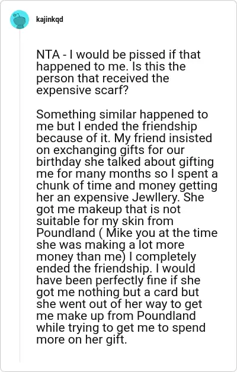Click the word "suitable" in the comment
237x372 pixels.
point(58,221)
